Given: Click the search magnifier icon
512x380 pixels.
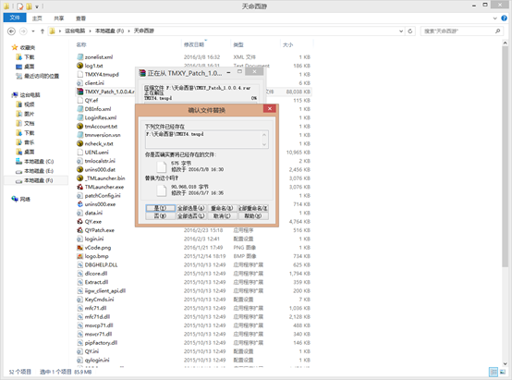Looking at the screenshot, I should [497, 31].
